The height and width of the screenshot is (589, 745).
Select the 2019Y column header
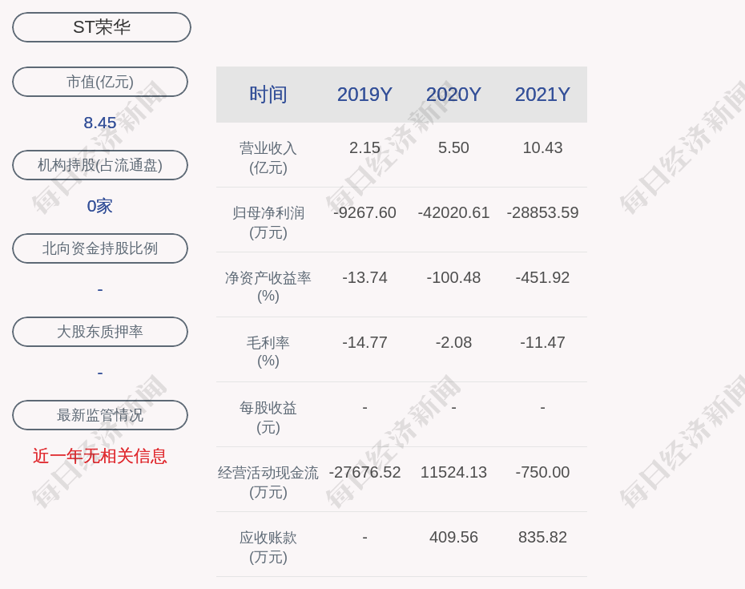pyautogui.click(x=365, y=94)
